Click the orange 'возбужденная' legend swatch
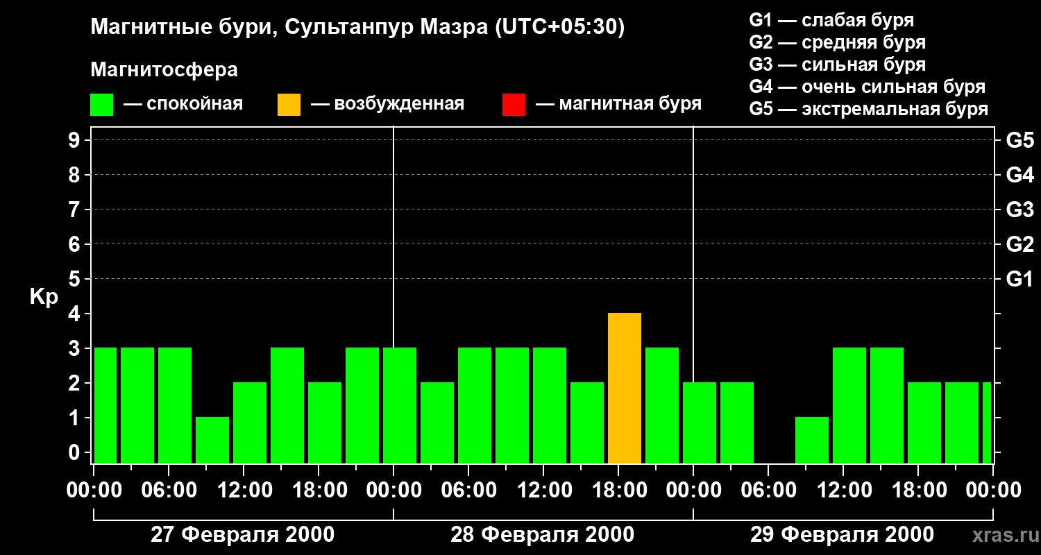1041x555 pixels. pos(289,105)
